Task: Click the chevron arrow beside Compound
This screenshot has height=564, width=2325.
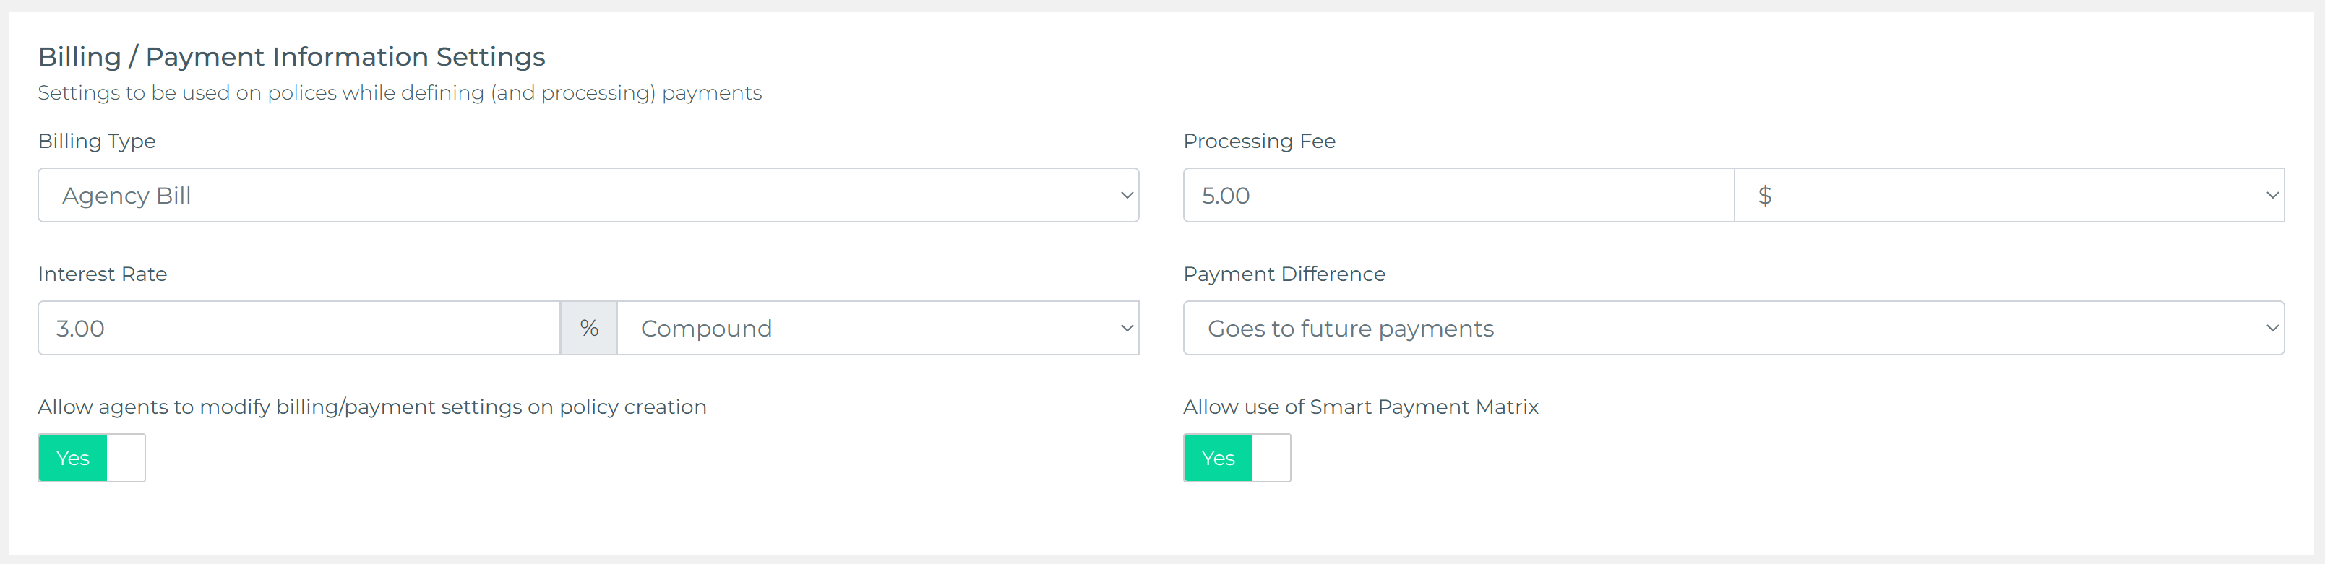Action: point(1127,329)
